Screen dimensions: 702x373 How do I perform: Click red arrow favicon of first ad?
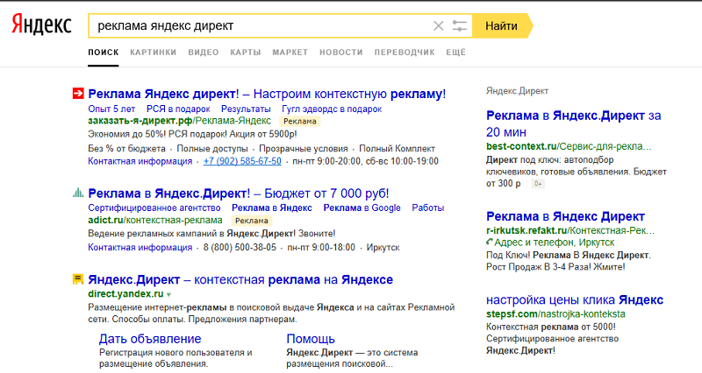click(78, 94)
